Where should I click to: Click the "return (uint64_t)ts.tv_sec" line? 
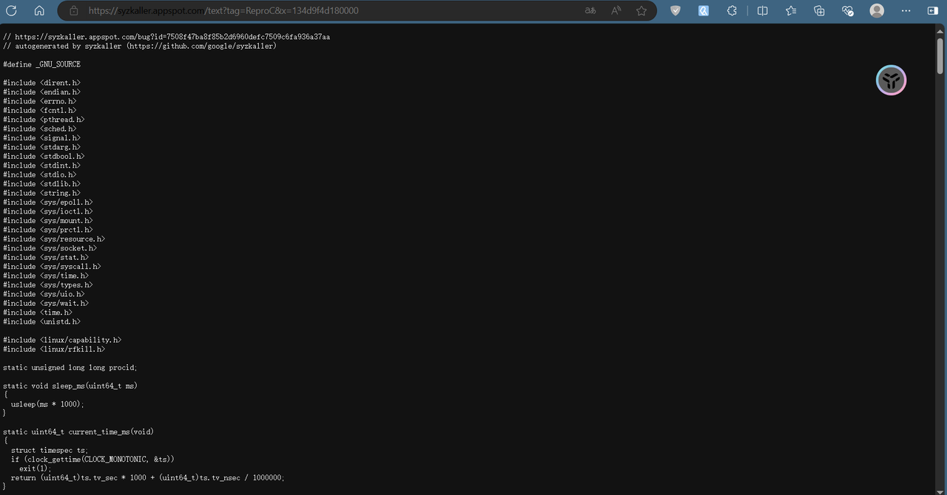(147, 477)
